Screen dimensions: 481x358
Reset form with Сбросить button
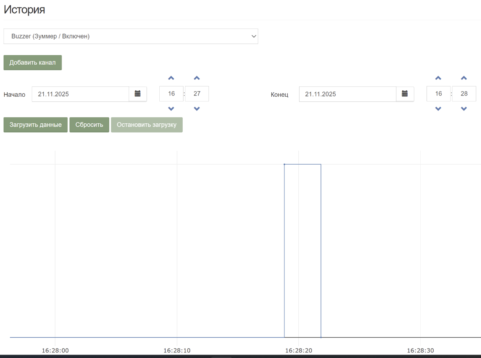89,124
